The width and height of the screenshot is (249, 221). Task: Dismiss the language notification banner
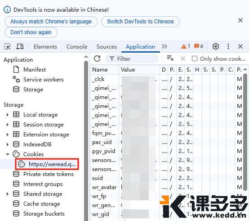pos(240,20)
